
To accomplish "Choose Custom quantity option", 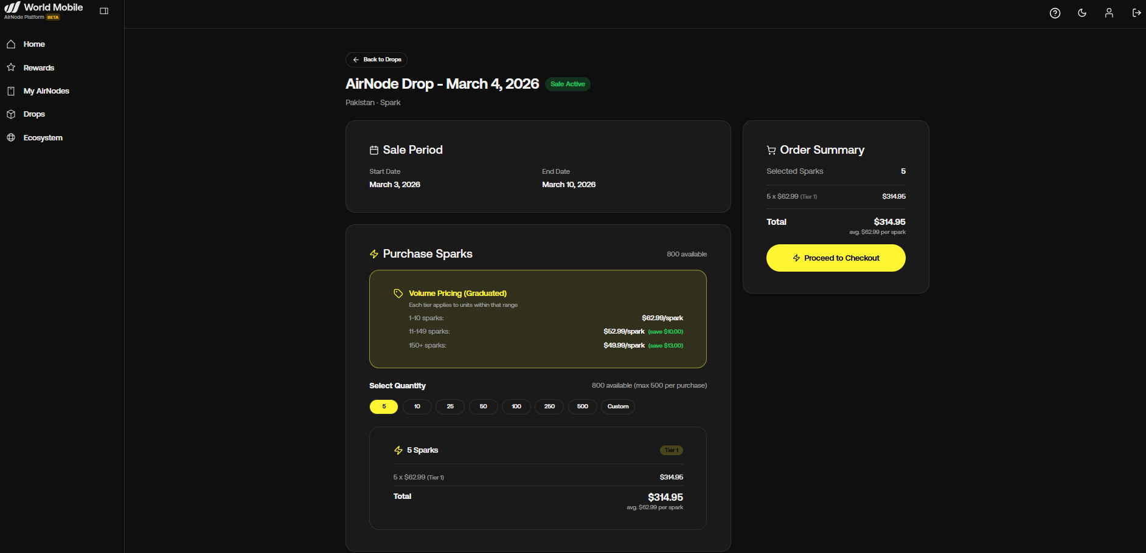I will [618, 407].
